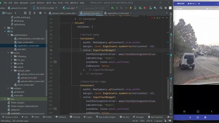Open Search Everywhere magnifier icon

click(161, 8)
